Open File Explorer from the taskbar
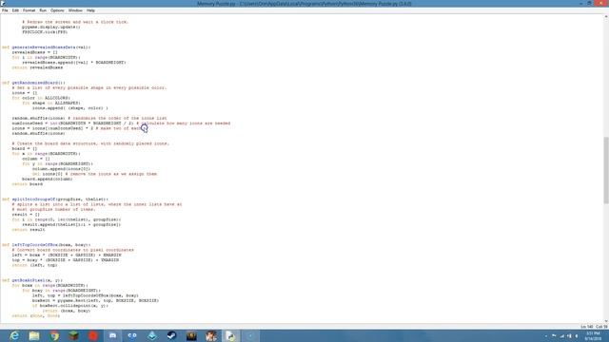 [34, 335]
